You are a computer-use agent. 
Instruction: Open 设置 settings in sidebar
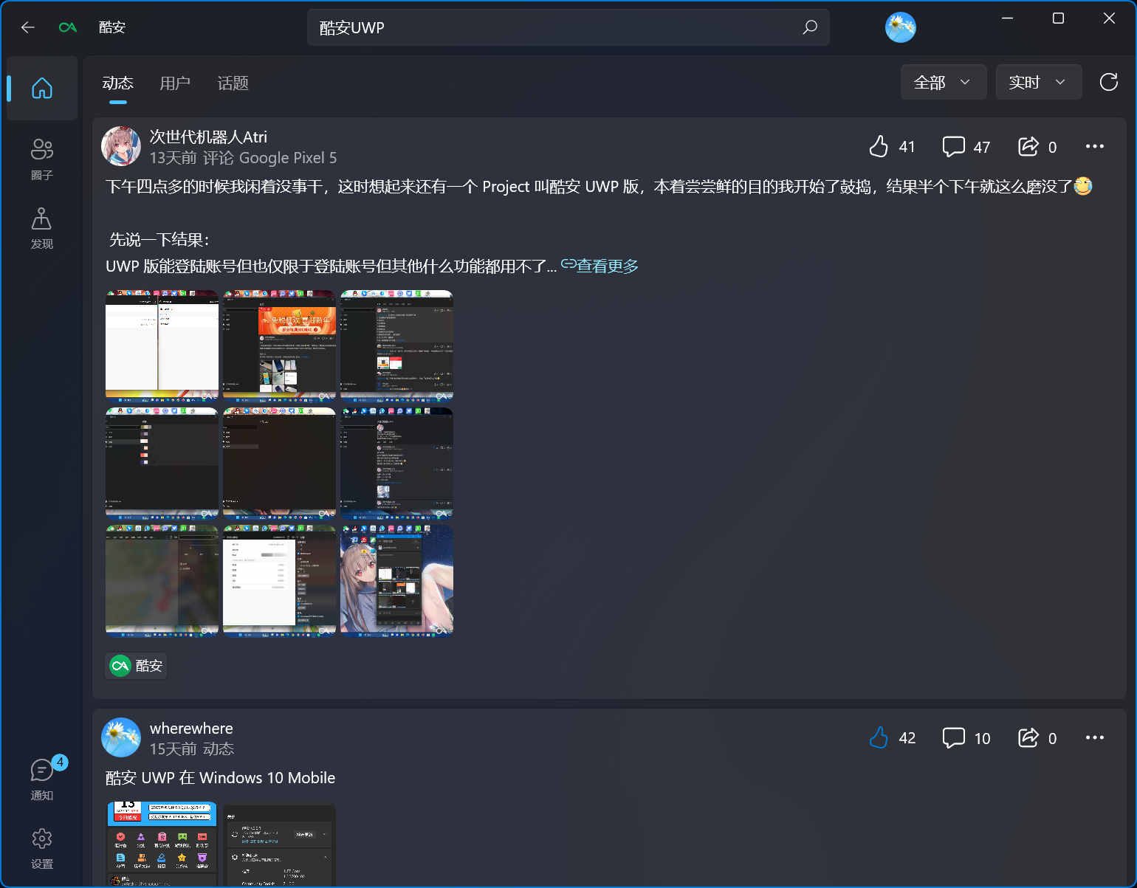click(x=42, y=847)
